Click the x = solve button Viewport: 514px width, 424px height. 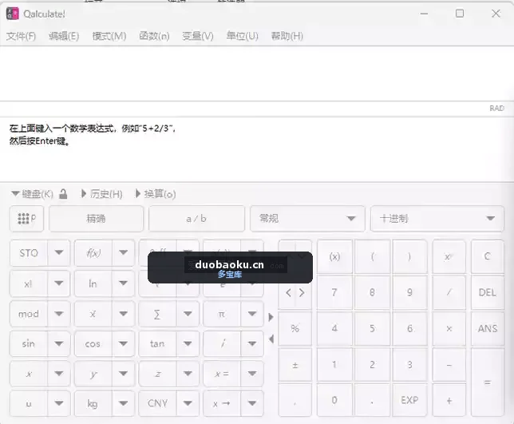pos(222,374)
